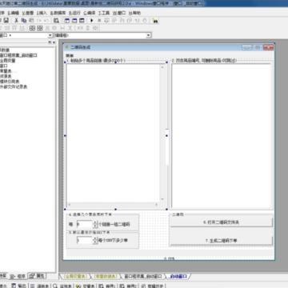The width and height of the screenshot is (288, 288).
Task: Click inside the product links edit box
Action: coord(113,133)
